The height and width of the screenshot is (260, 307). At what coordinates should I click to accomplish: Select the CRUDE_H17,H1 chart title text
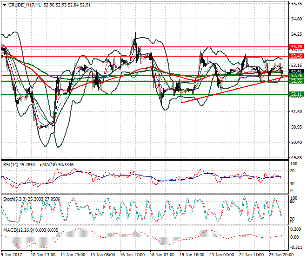[x=25, y=5]
